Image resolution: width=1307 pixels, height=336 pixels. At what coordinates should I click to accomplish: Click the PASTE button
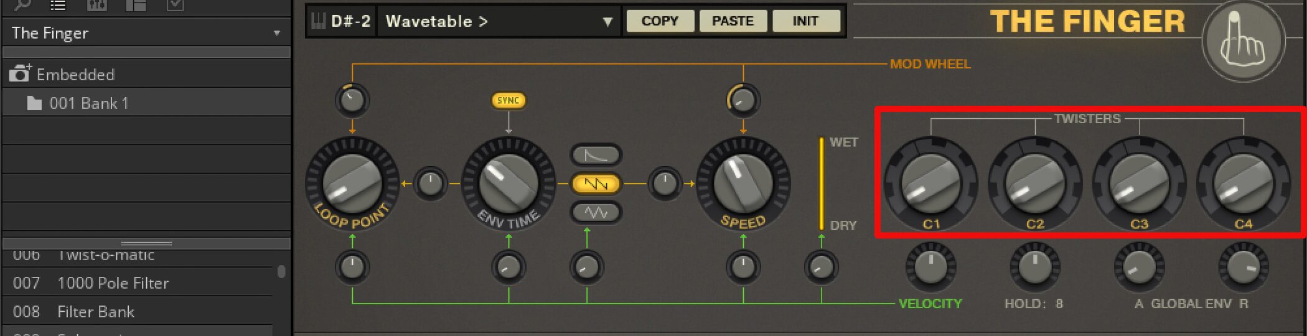coord(733,21)
